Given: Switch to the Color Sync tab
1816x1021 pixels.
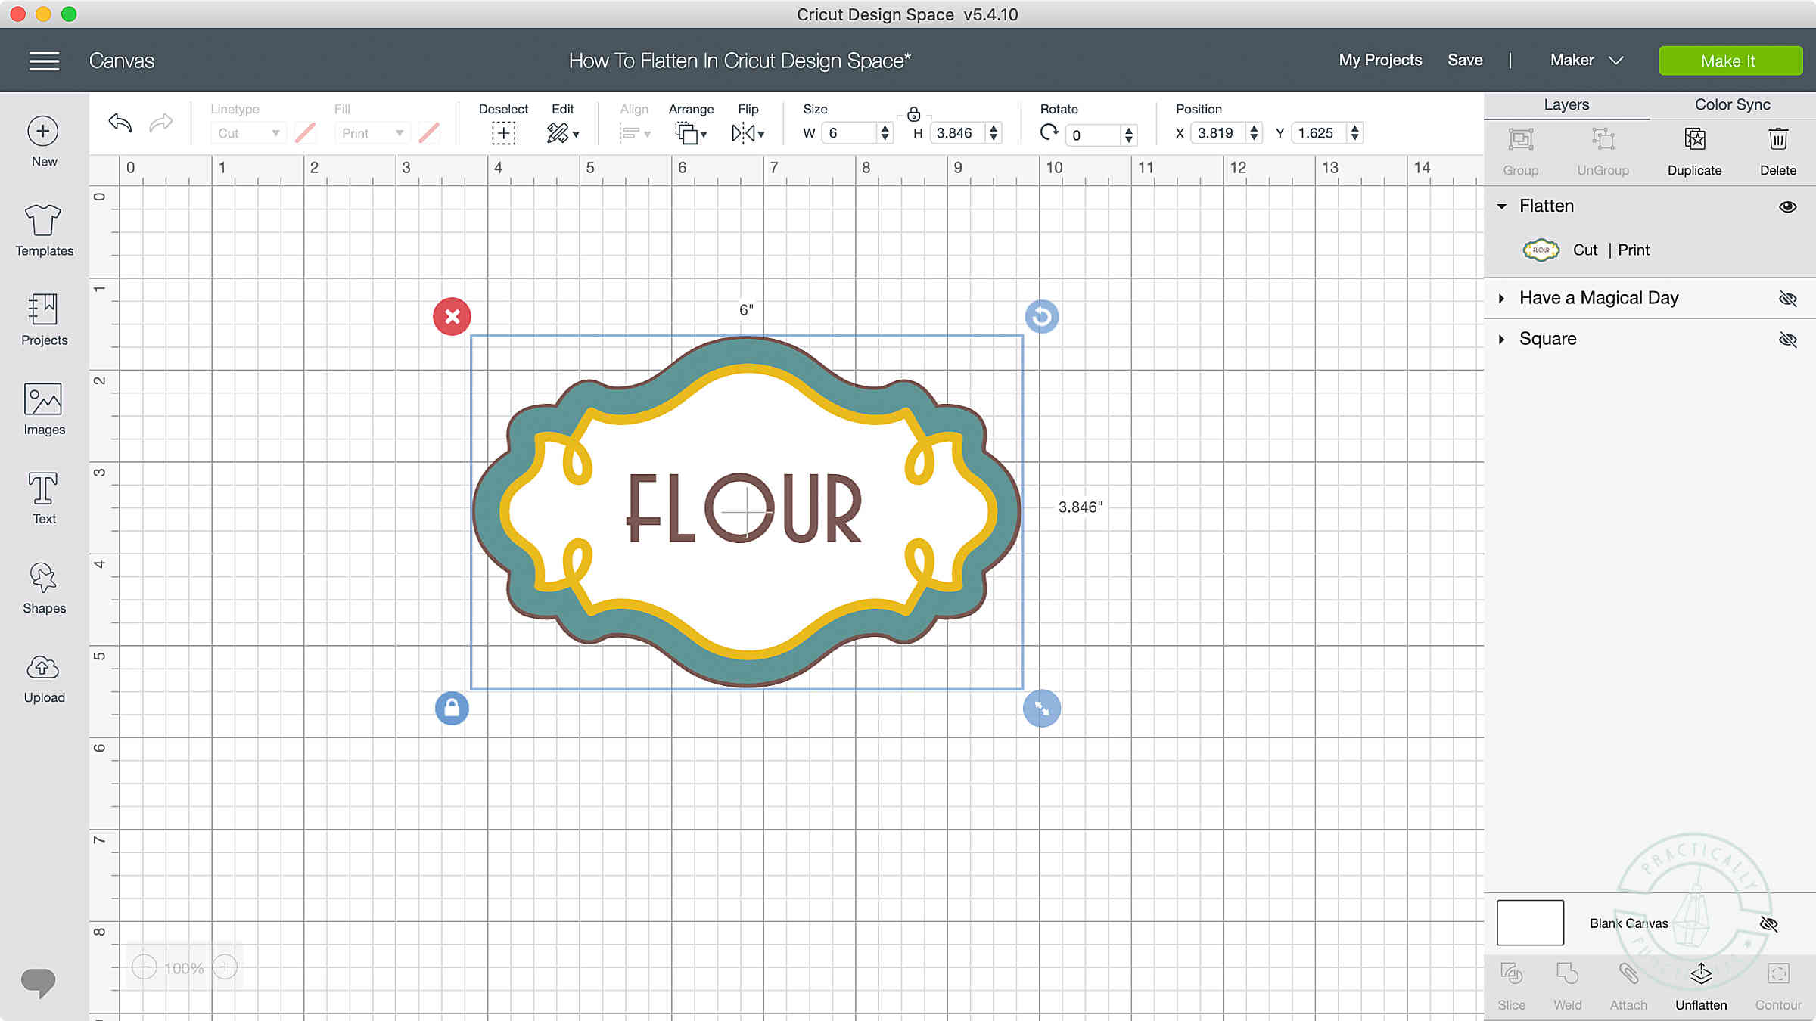Looking at the screenshot, I should pyautogui.click(x=1732, y=105).
